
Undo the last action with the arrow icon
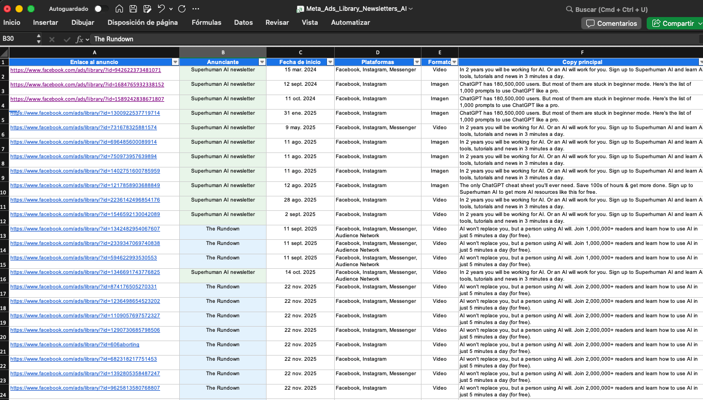click(161, 9)
